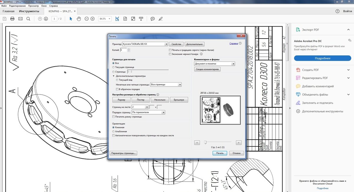Image resolution: width=354 pixels, height=192 pixels.
Task: Check Автоматически поворачивать страницы checkbox
Action: click(x=114, y=135)
